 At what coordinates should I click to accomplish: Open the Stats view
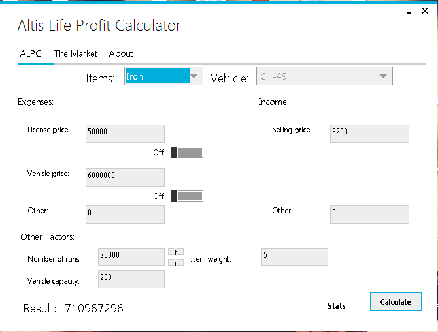pyautogui.click(x=336, y=306)
